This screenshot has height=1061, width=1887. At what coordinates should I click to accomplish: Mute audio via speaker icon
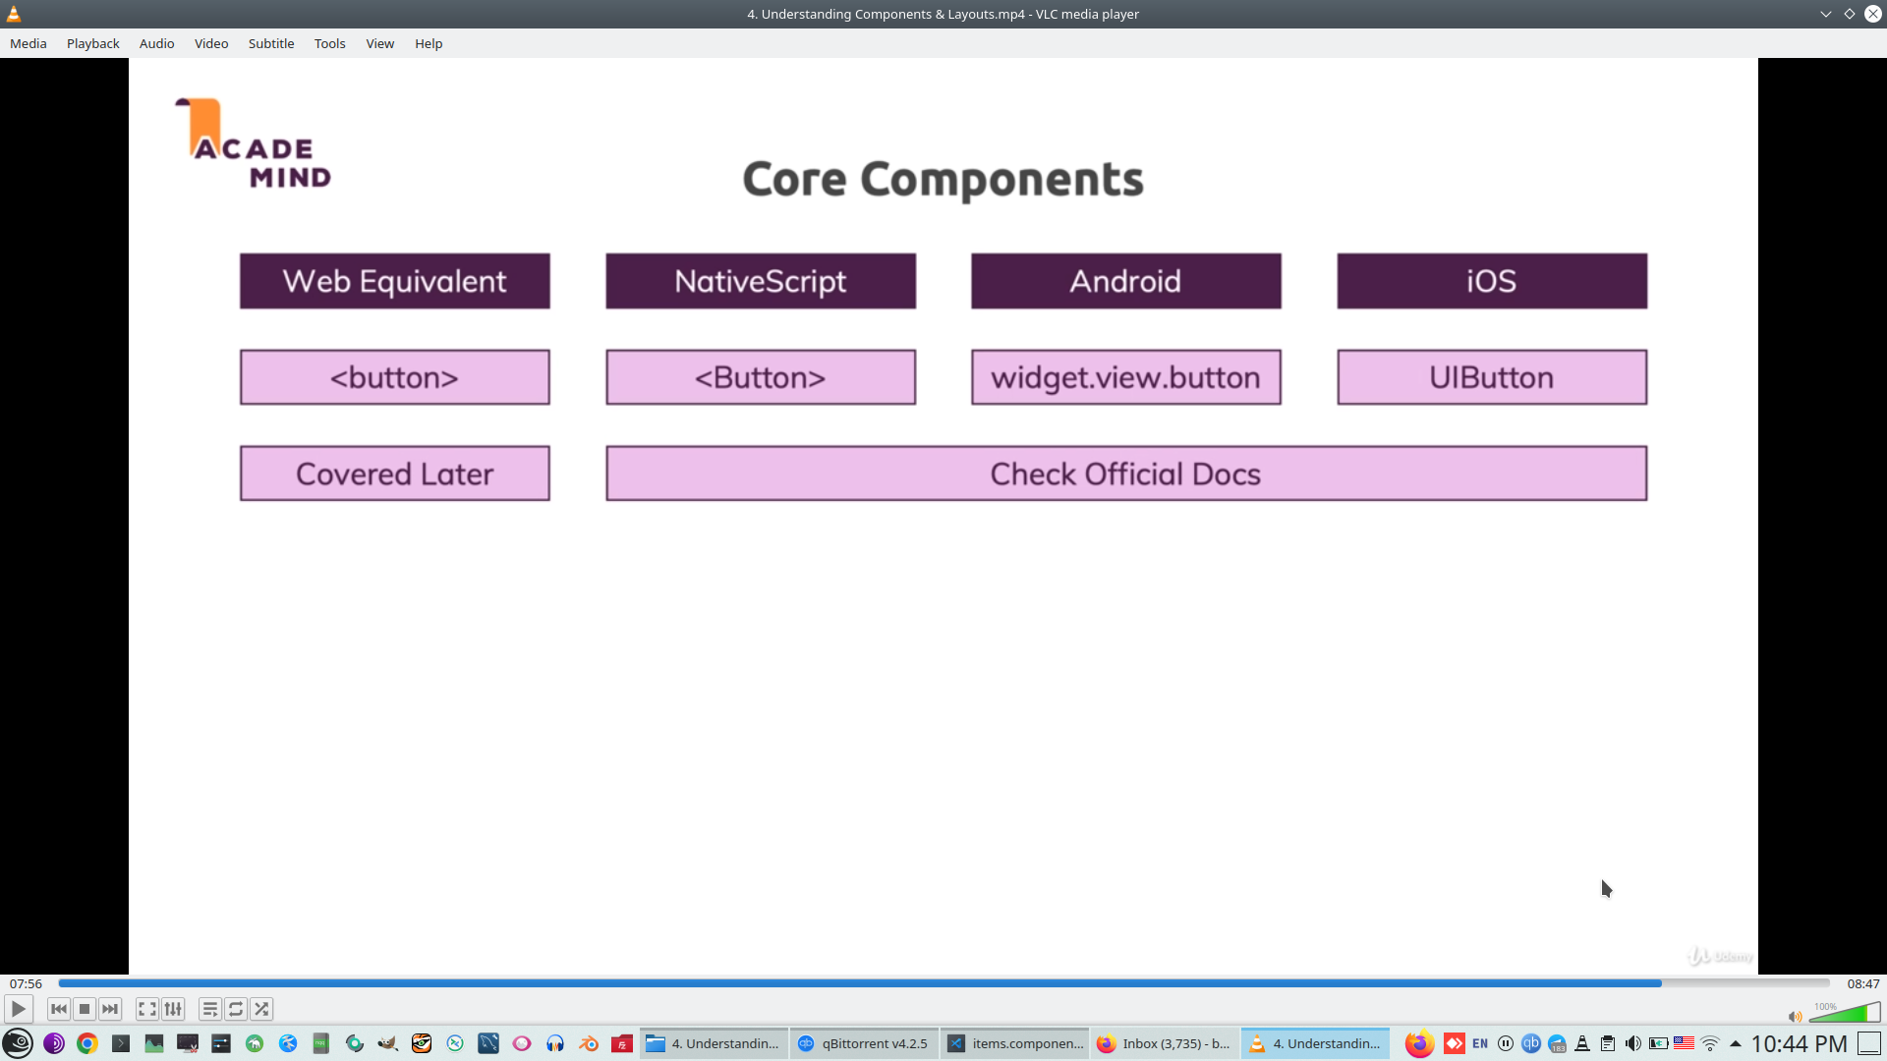pos(1795,1016)
